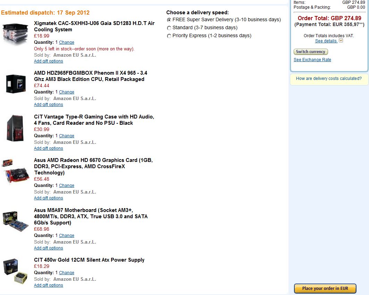
Task: Click the CiT Vantage gaming case image
Action: (x=15, y=128)
